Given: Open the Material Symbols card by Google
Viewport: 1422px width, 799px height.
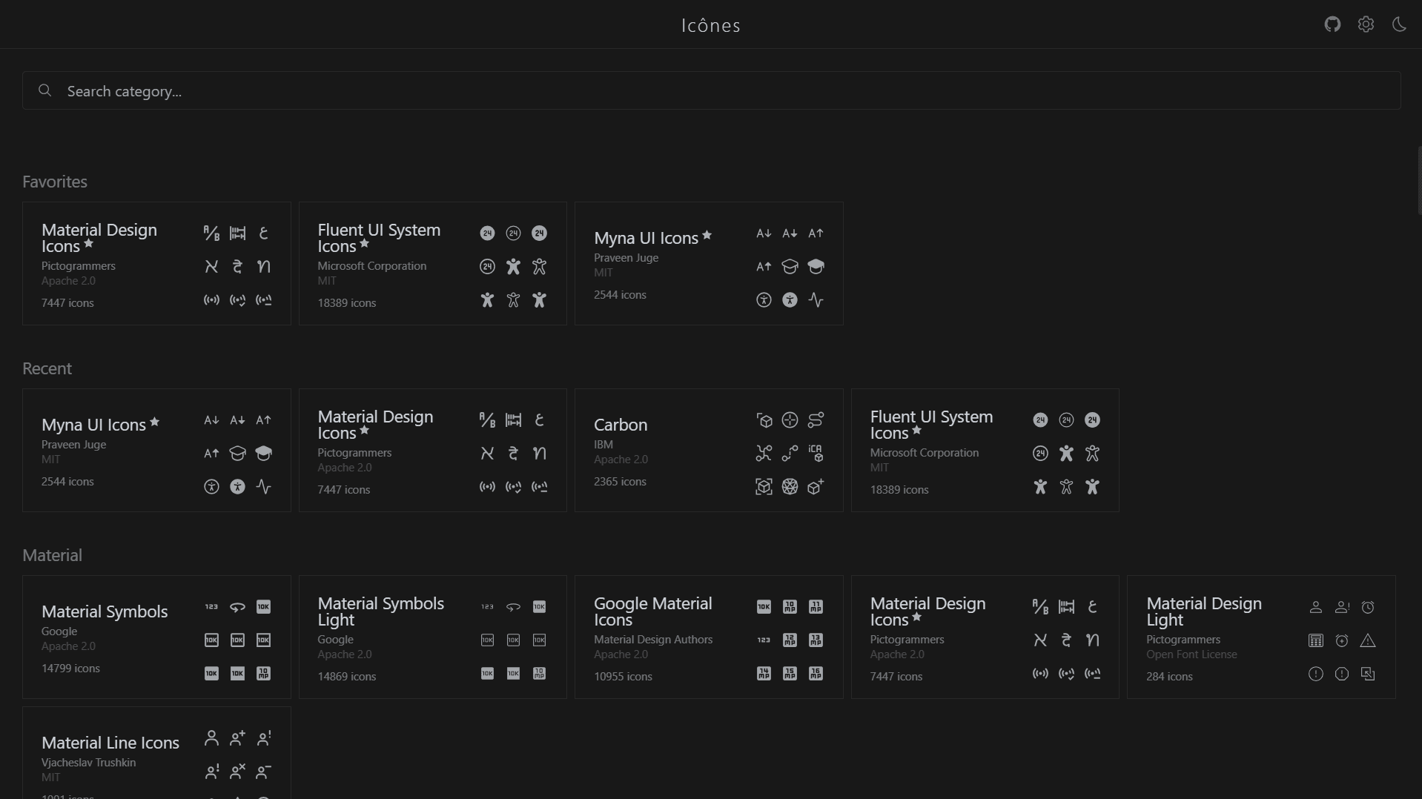Looking at the screenshot, I should pyautogui.click(x=156, y=637).
